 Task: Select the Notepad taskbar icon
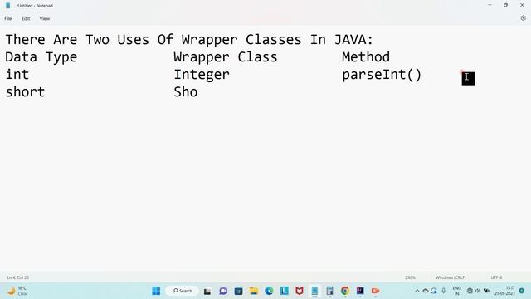tap(314, 291)
